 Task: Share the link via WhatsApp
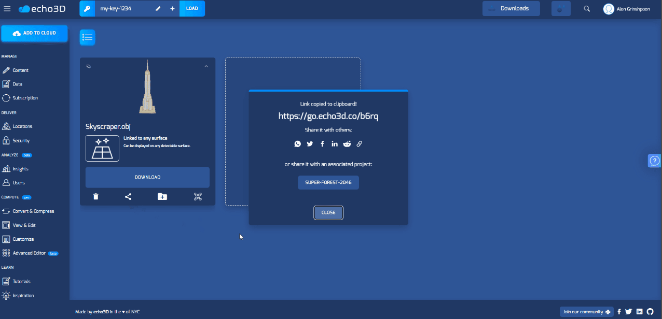pyautogui.click(x=297, y=144)
